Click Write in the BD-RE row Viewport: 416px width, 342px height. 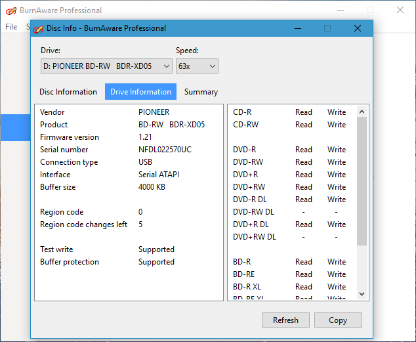(337, 274)
